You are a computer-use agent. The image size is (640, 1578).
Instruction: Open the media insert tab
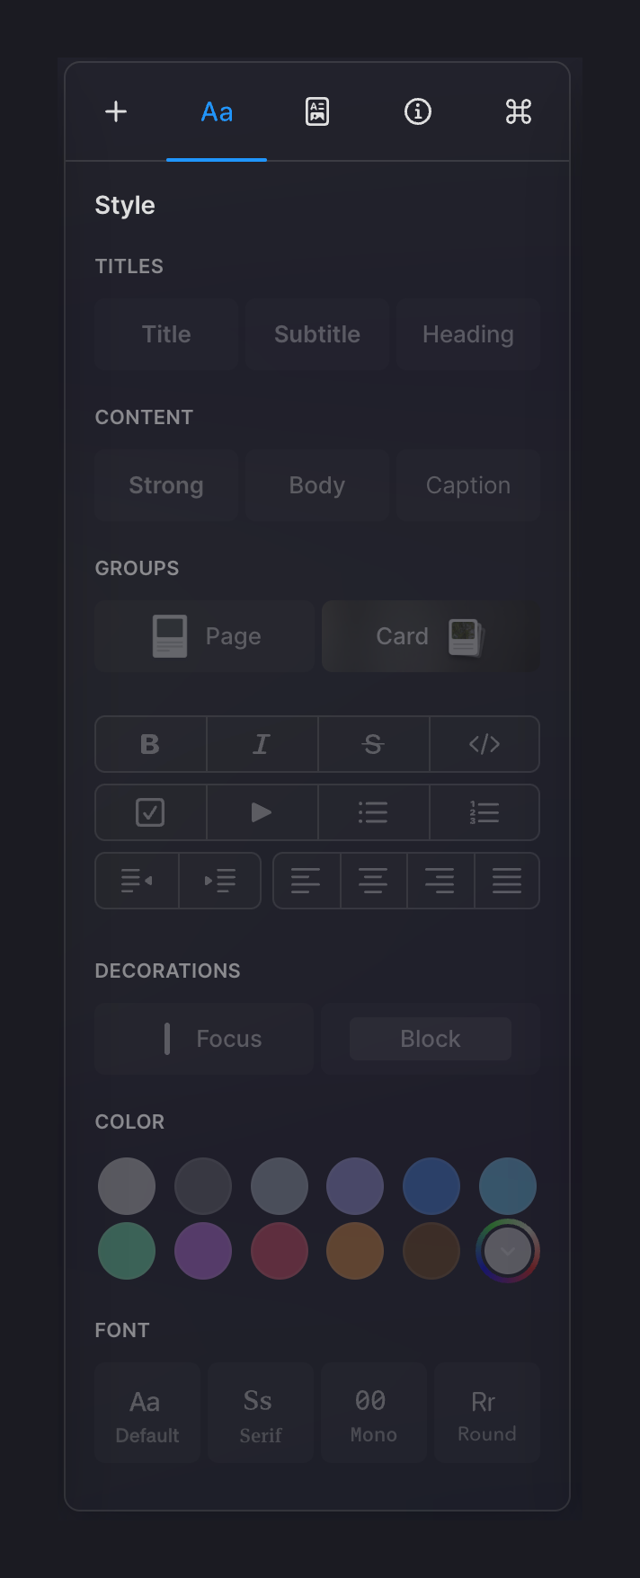[316, 111]
